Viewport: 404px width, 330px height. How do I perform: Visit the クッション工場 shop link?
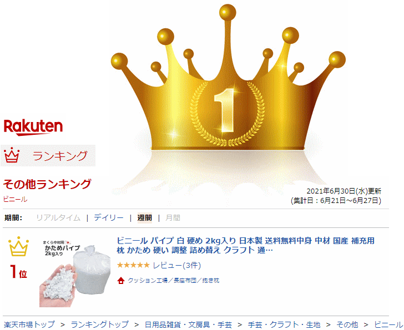pyautogui.click(x=173, y=281)
